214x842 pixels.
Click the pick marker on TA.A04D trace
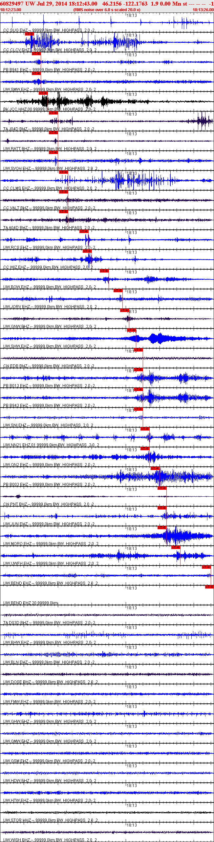coord(64,212)
